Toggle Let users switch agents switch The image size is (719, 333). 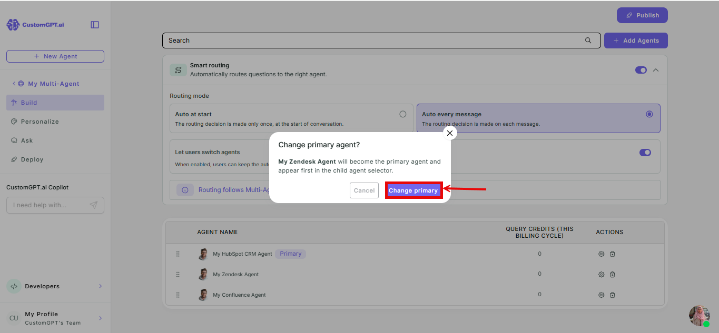645,153
